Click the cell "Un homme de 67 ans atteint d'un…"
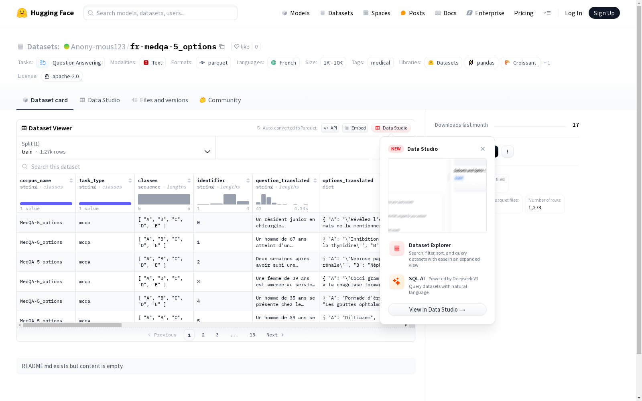This screenshot has width=642, height=401. pyautogui.click(x=286, y=242)
